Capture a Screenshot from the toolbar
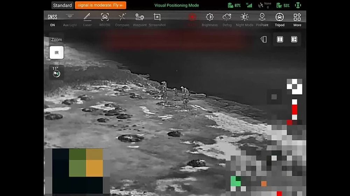350x196 pixels. coord(157,20)
